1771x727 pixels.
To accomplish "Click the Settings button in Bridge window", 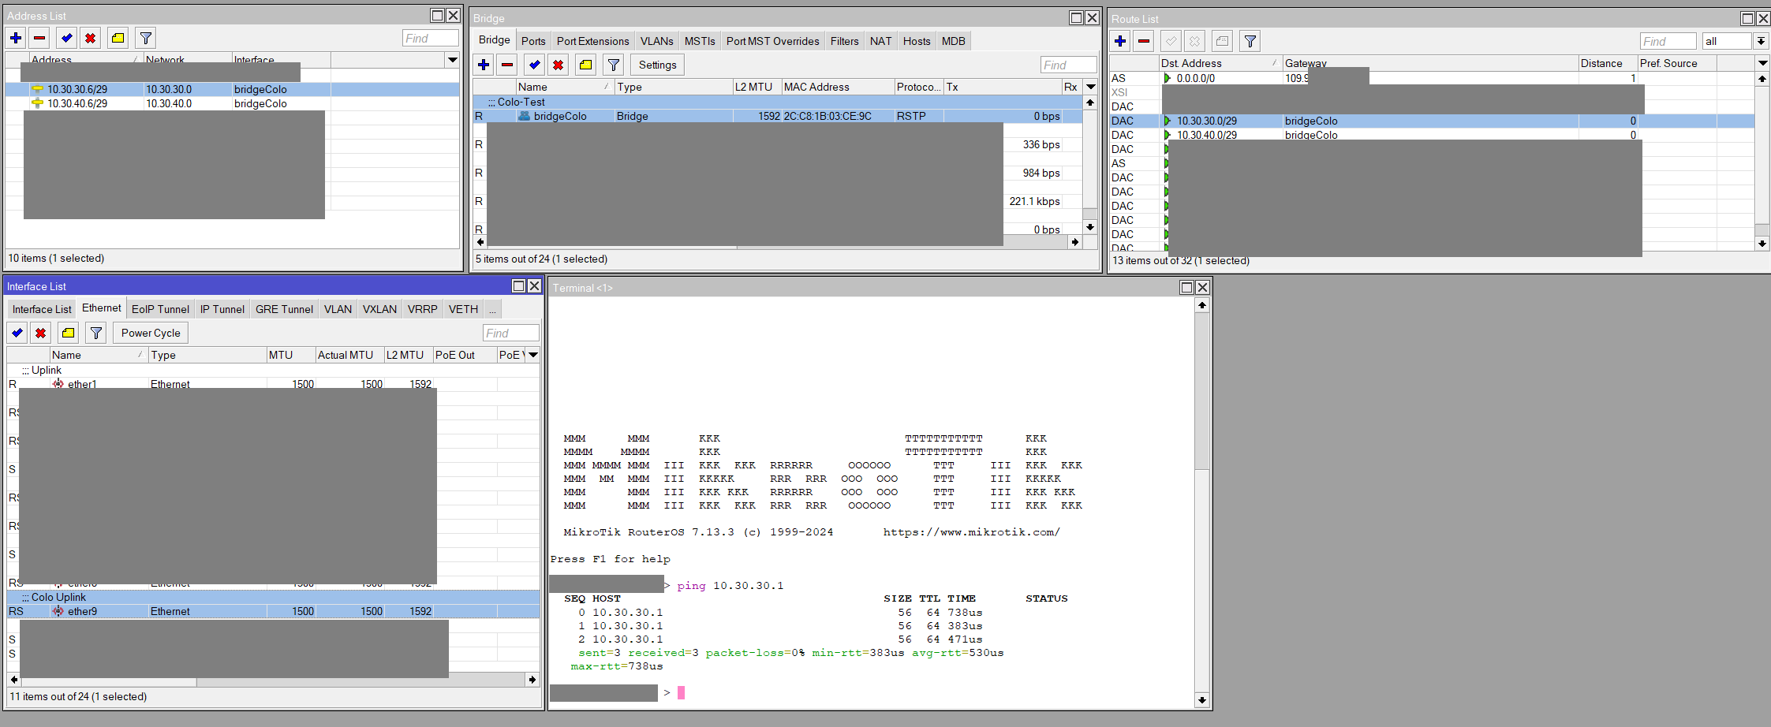I will [657, 65].
